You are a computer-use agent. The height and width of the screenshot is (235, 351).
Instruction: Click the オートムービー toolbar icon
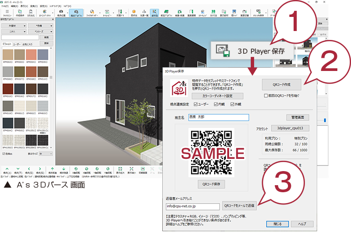[107, 13]
